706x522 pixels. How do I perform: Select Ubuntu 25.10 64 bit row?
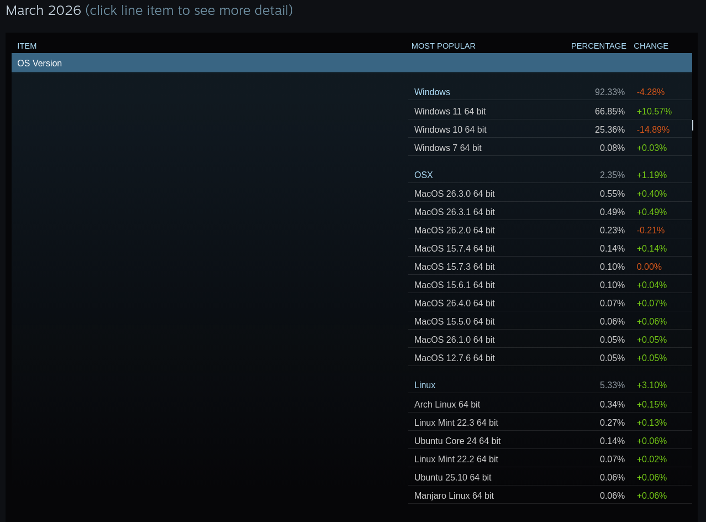pyautogui.click(x=550, y=477)
